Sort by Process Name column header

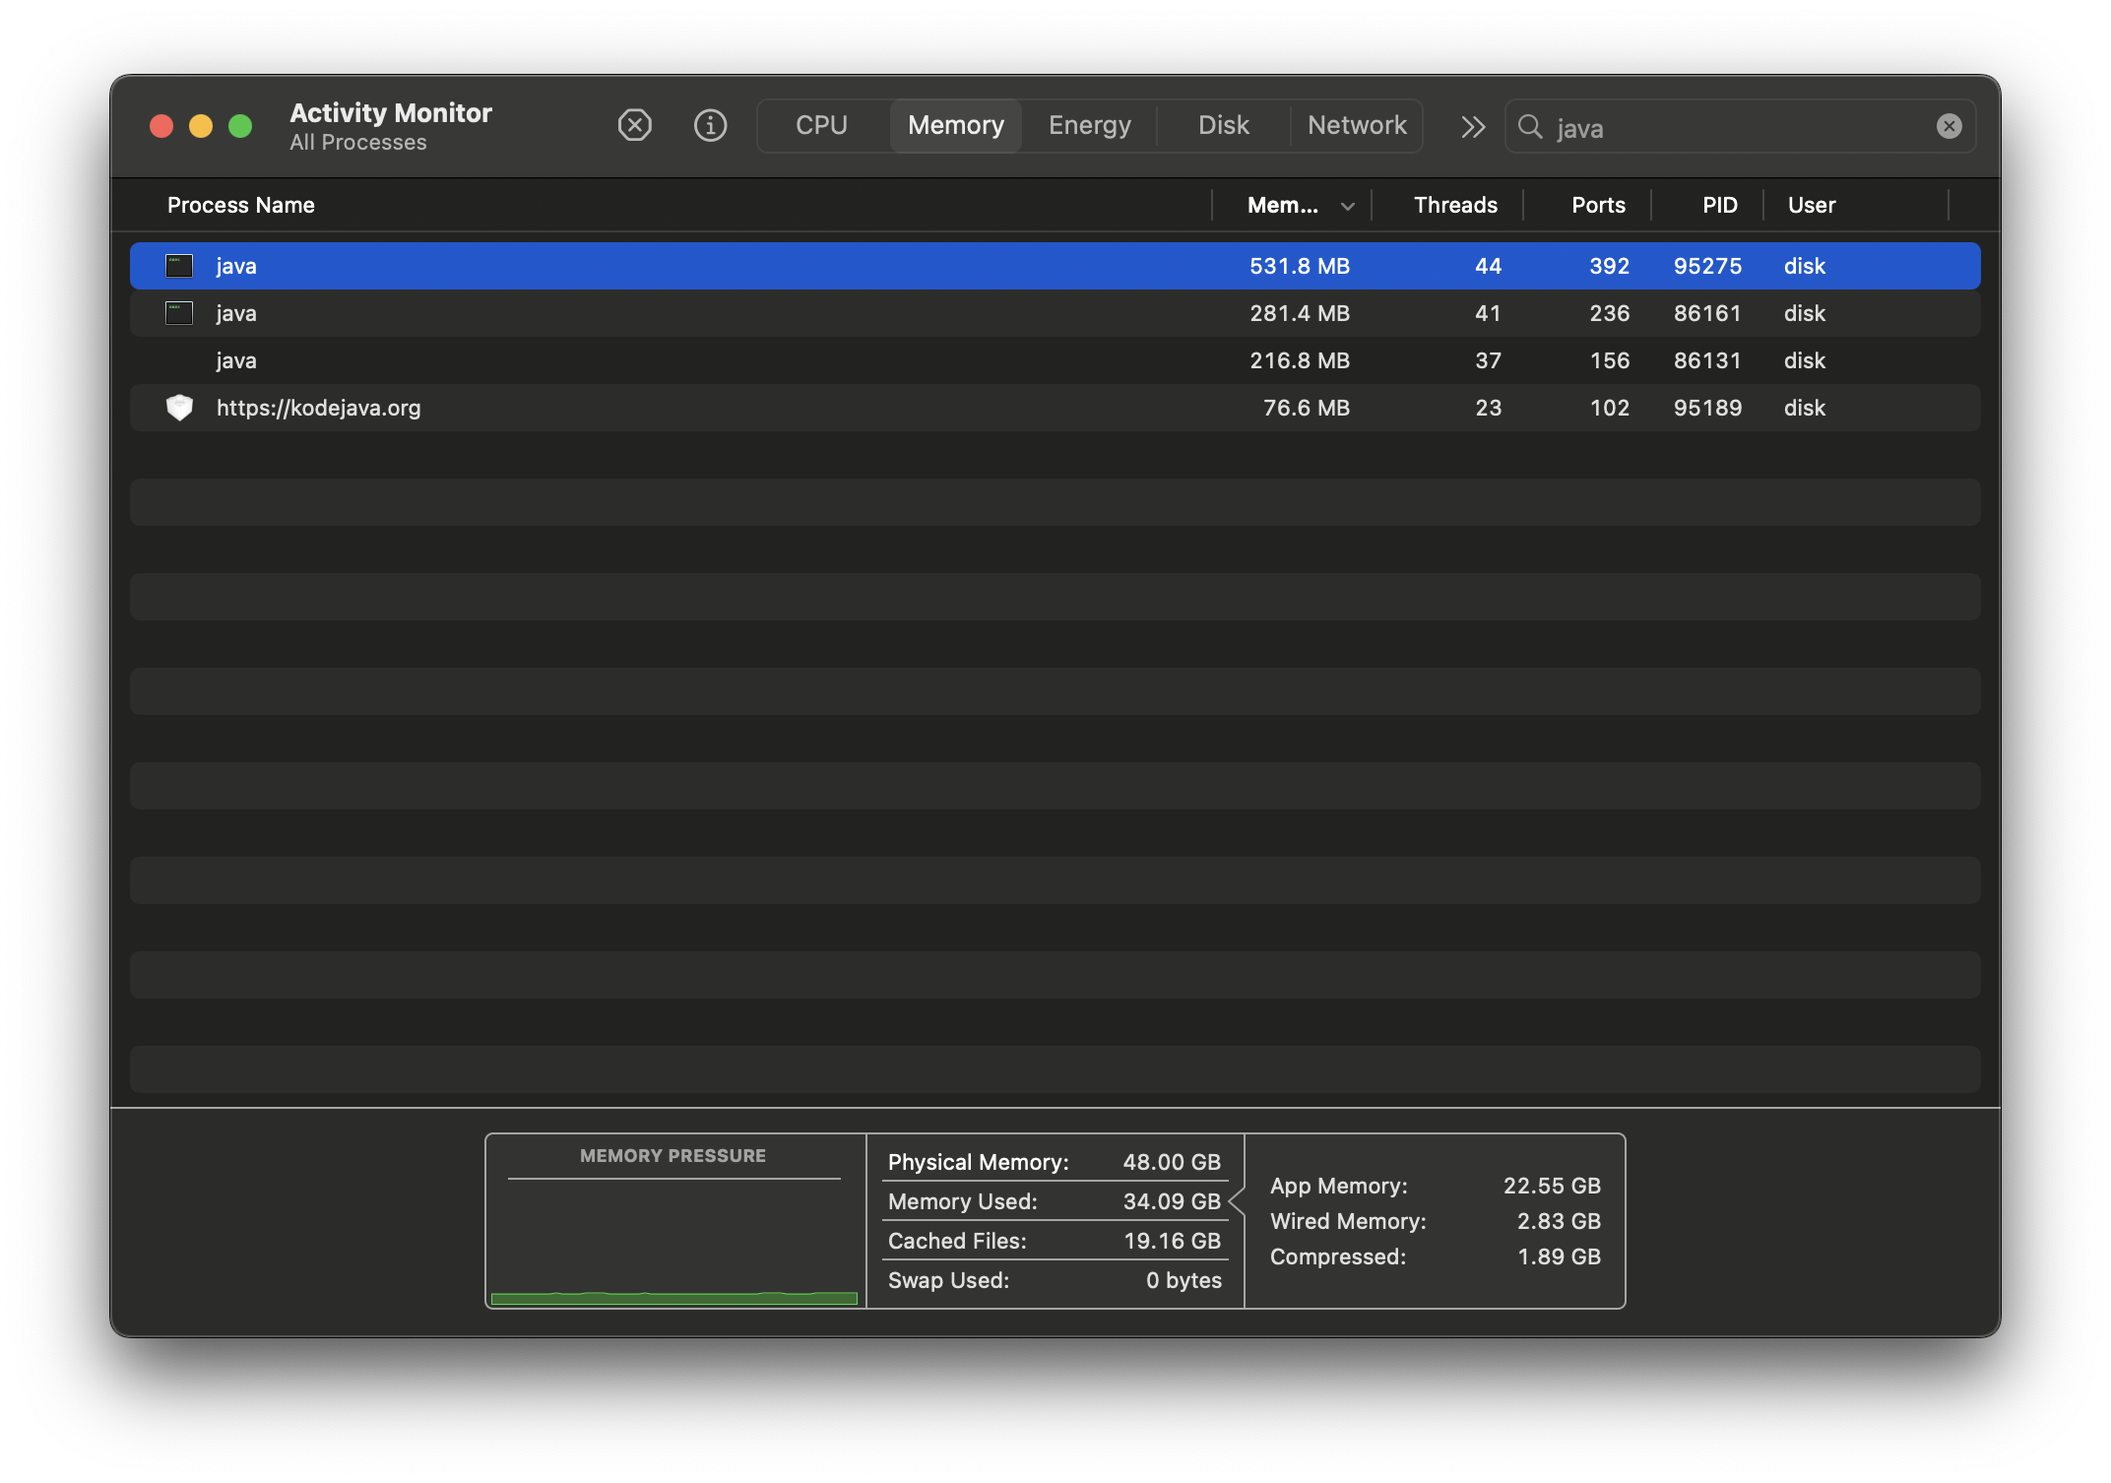[241, 205]
